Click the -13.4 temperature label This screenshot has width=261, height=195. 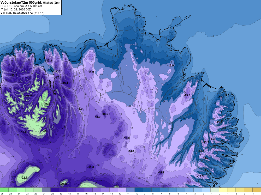tap(201, 151)
